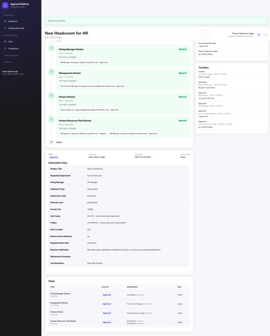The height and width of the screenshot is (336, 270).
Task: Click the Requested Start Date row
Action: click(119, 243)
